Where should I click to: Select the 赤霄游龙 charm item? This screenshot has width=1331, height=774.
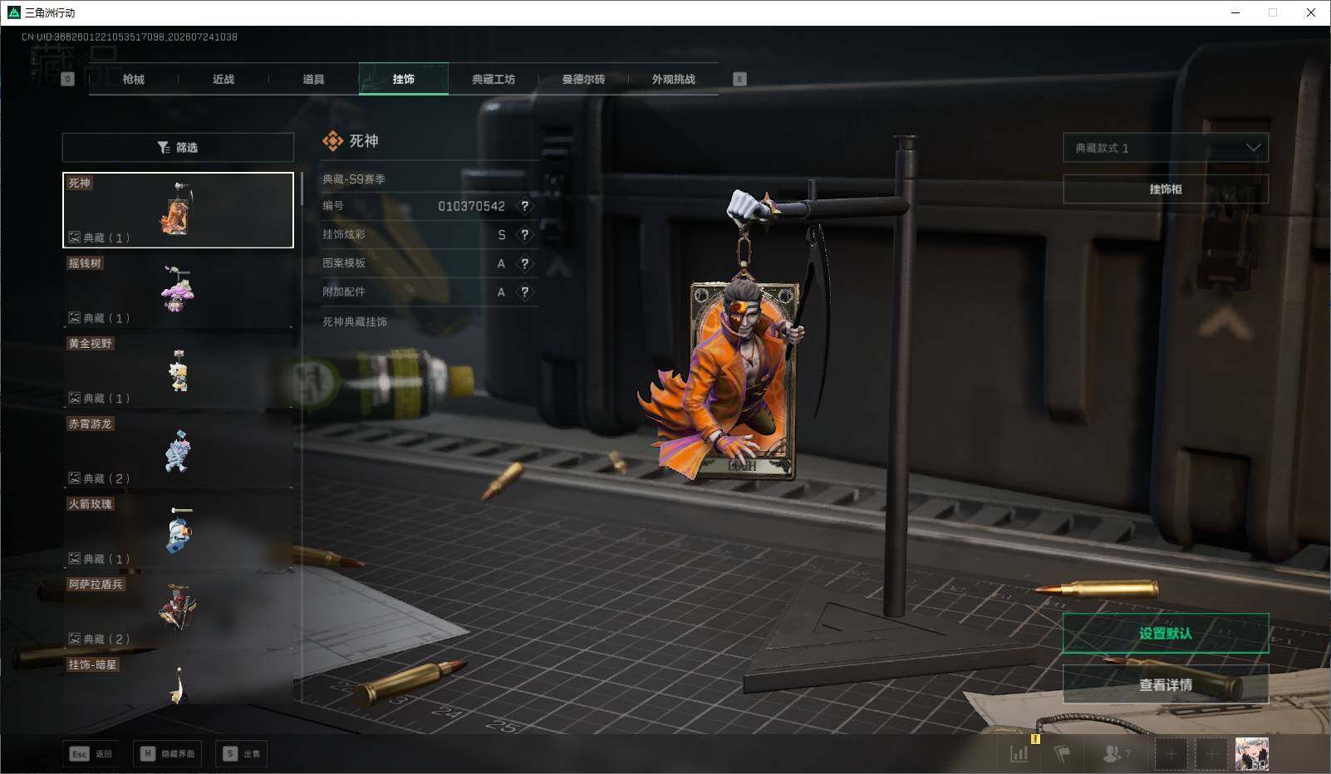coord(178,451)
